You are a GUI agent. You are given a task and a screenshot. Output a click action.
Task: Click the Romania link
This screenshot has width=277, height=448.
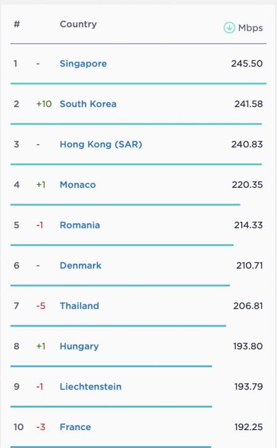click(79, 225)
